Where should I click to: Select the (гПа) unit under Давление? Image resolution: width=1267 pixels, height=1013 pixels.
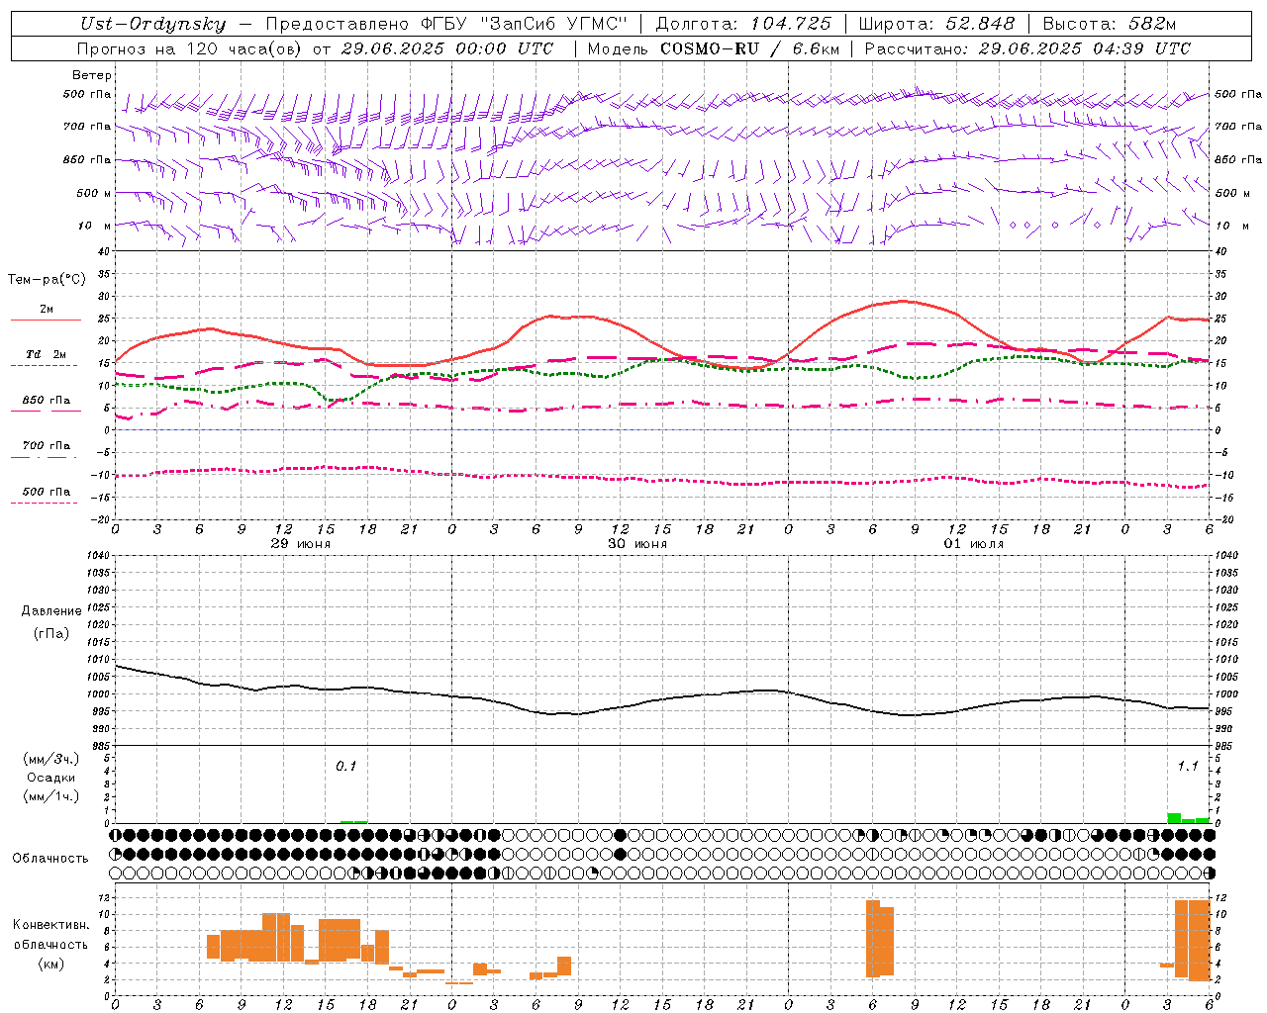pyautogui.click(x=51, y=634)
